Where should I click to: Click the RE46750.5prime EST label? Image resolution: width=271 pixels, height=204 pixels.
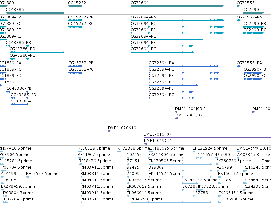(146, 199)
